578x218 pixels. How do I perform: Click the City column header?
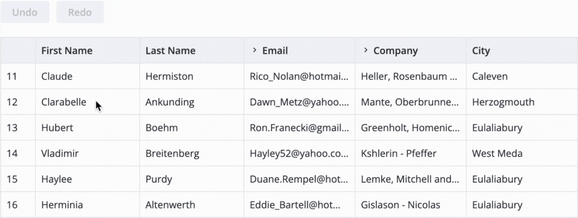[481, 51]
